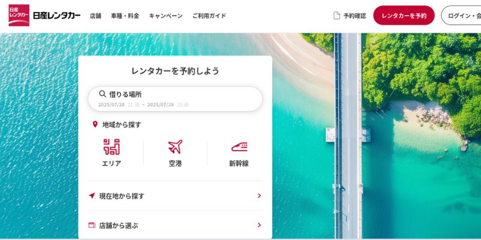Click the ログイン button at top right
Screen dimensions: 481x240
tap(461, 16)
